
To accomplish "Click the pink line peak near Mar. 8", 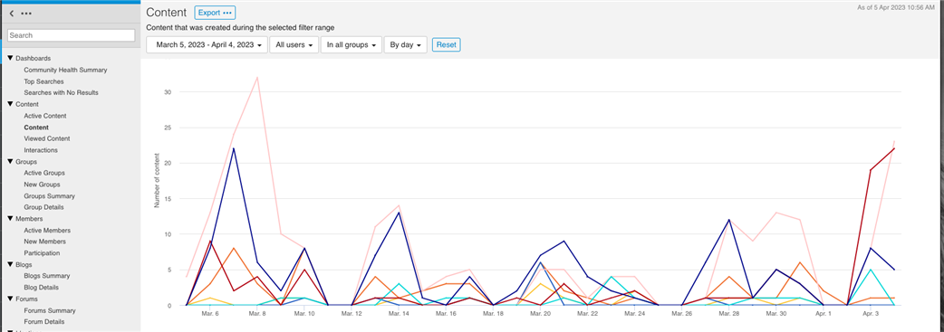I will click(257, 77).
